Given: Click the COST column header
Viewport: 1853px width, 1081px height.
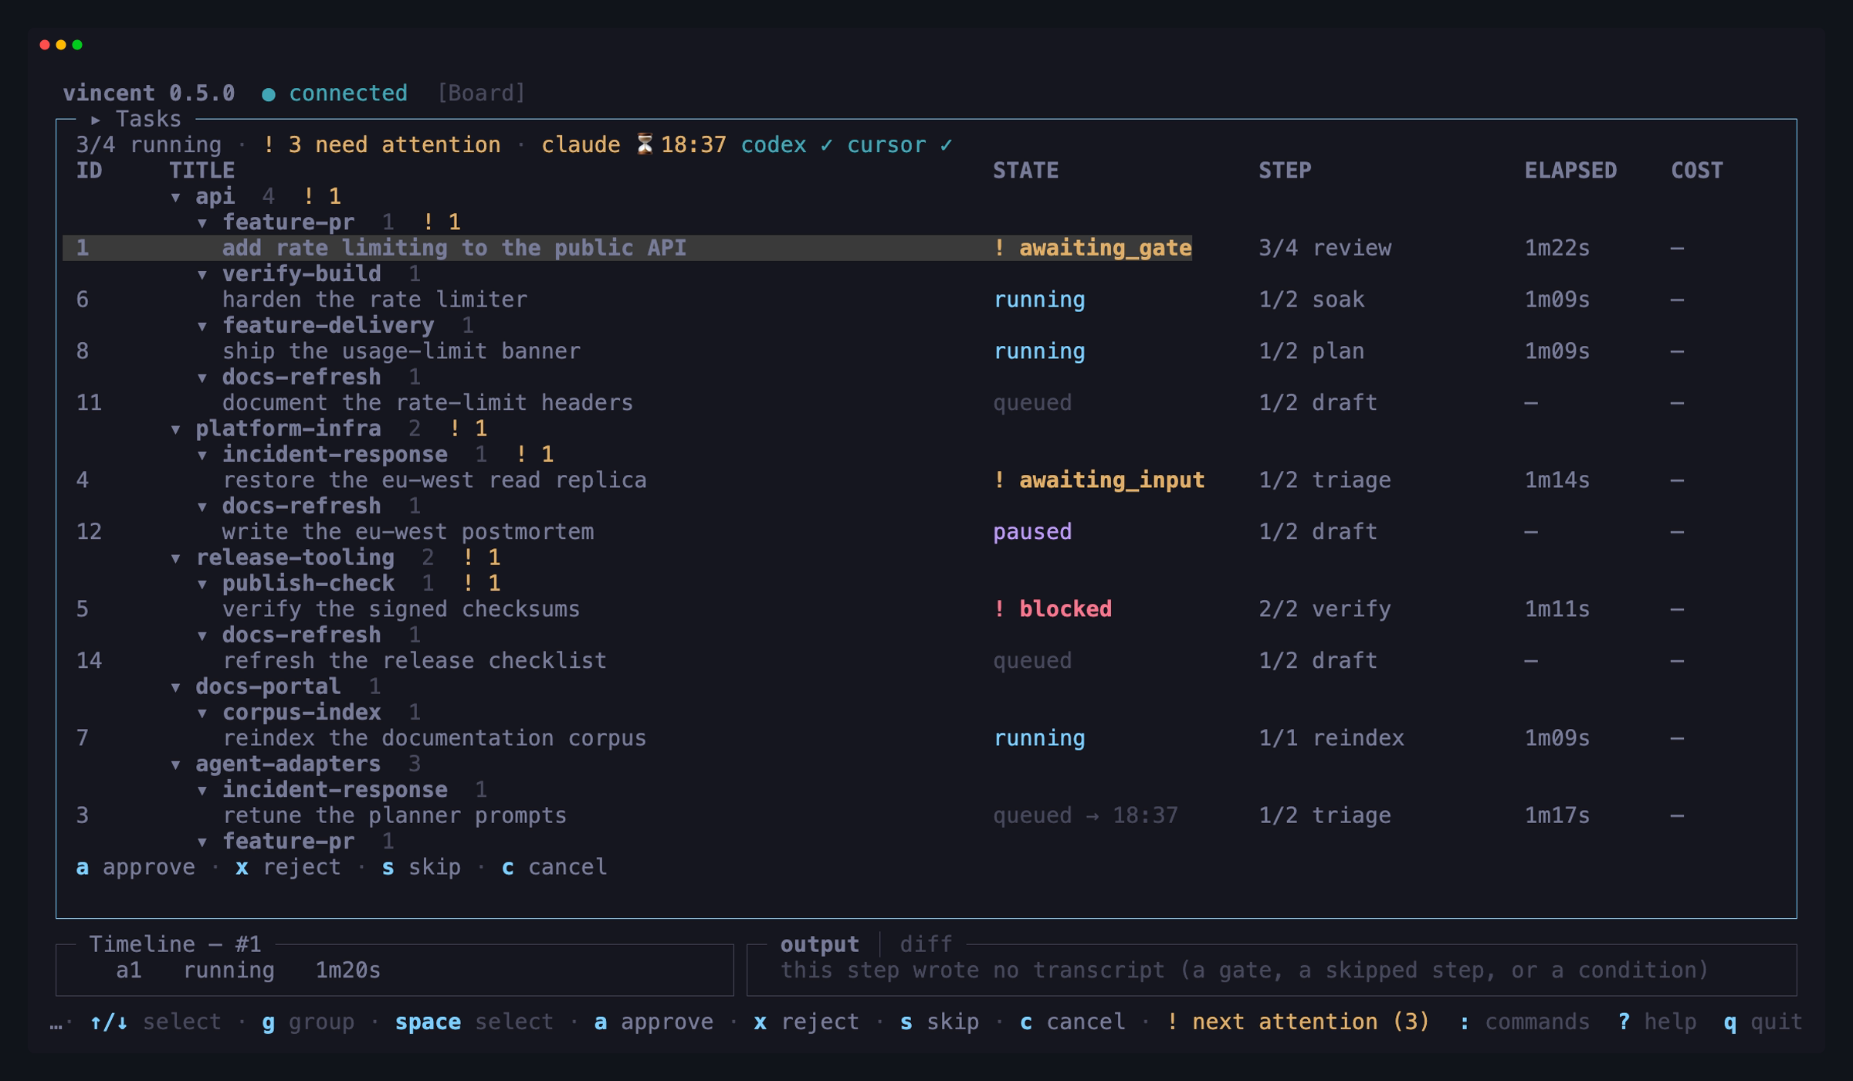Looking at the screenshot, I should click(1697, 171).
